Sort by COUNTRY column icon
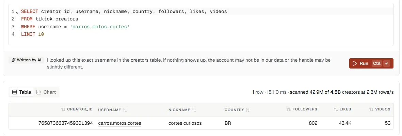402x136 pixels. coord(248,110)
